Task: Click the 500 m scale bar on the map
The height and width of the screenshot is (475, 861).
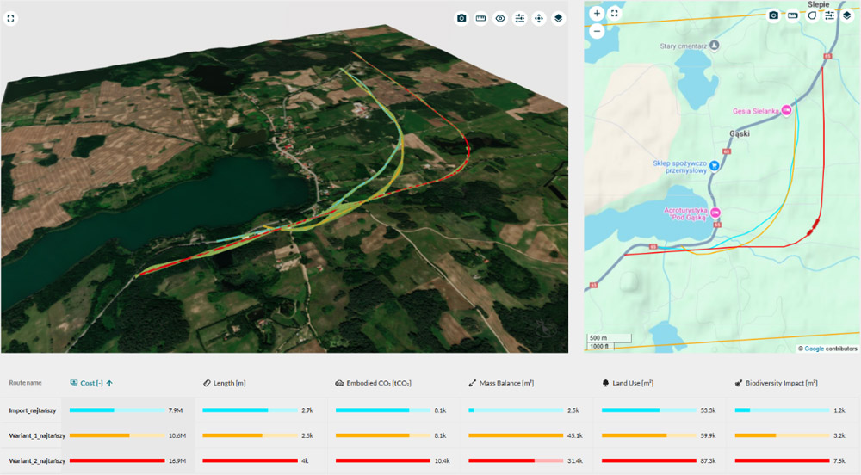Action: 609,338
